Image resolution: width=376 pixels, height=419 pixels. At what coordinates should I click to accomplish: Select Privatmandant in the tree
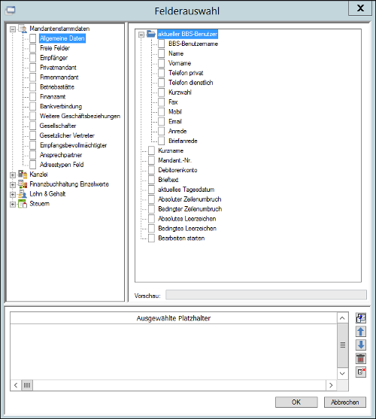tap(58, 68)
